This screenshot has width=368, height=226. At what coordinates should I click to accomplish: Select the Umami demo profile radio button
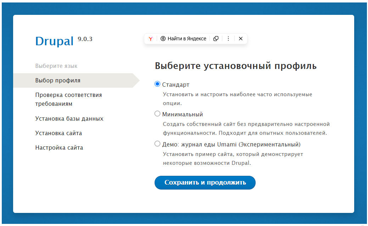157,144
